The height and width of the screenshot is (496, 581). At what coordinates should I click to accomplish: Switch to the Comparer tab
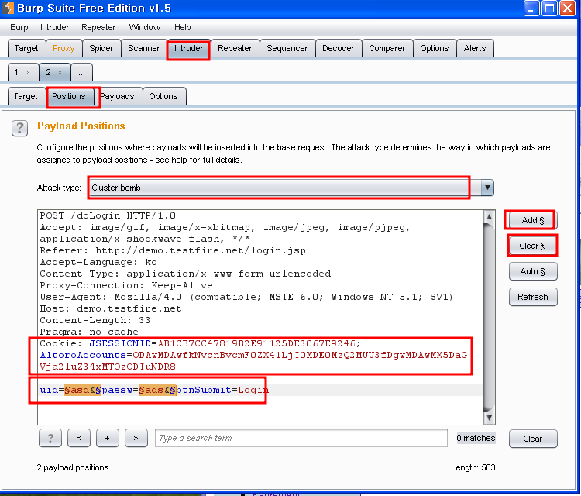tap(387, 48)
